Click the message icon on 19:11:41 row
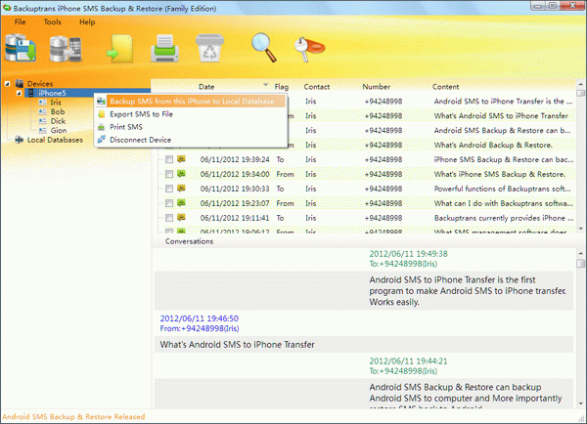Viewport: 587px width, 424px height. point(181,218)
